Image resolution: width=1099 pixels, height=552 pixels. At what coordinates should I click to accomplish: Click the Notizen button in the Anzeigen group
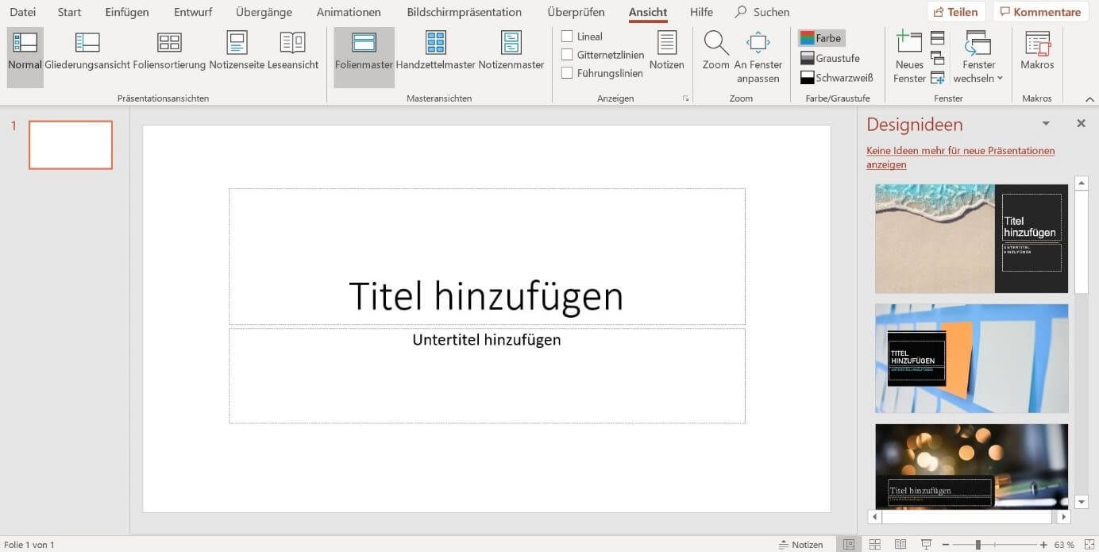click(667, 52)
